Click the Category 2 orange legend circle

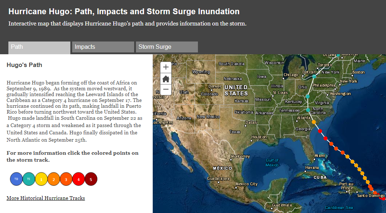pos(54,179)
